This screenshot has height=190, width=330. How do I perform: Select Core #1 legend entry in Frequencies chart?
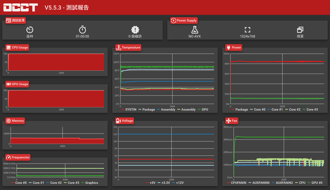coord(36,183)
